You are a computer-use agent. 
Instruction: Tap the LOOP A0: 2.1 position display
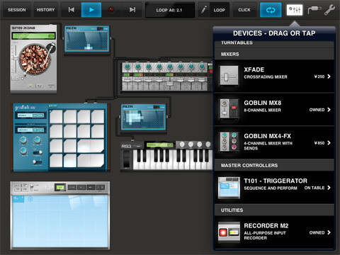[x=169, y=10]
